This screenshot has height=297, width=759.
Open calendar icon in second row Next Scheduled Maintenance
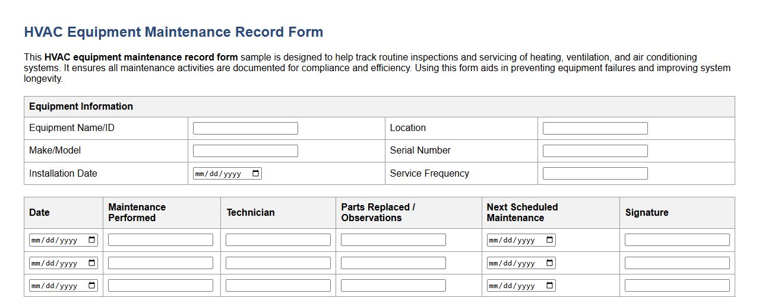(550, 263)
